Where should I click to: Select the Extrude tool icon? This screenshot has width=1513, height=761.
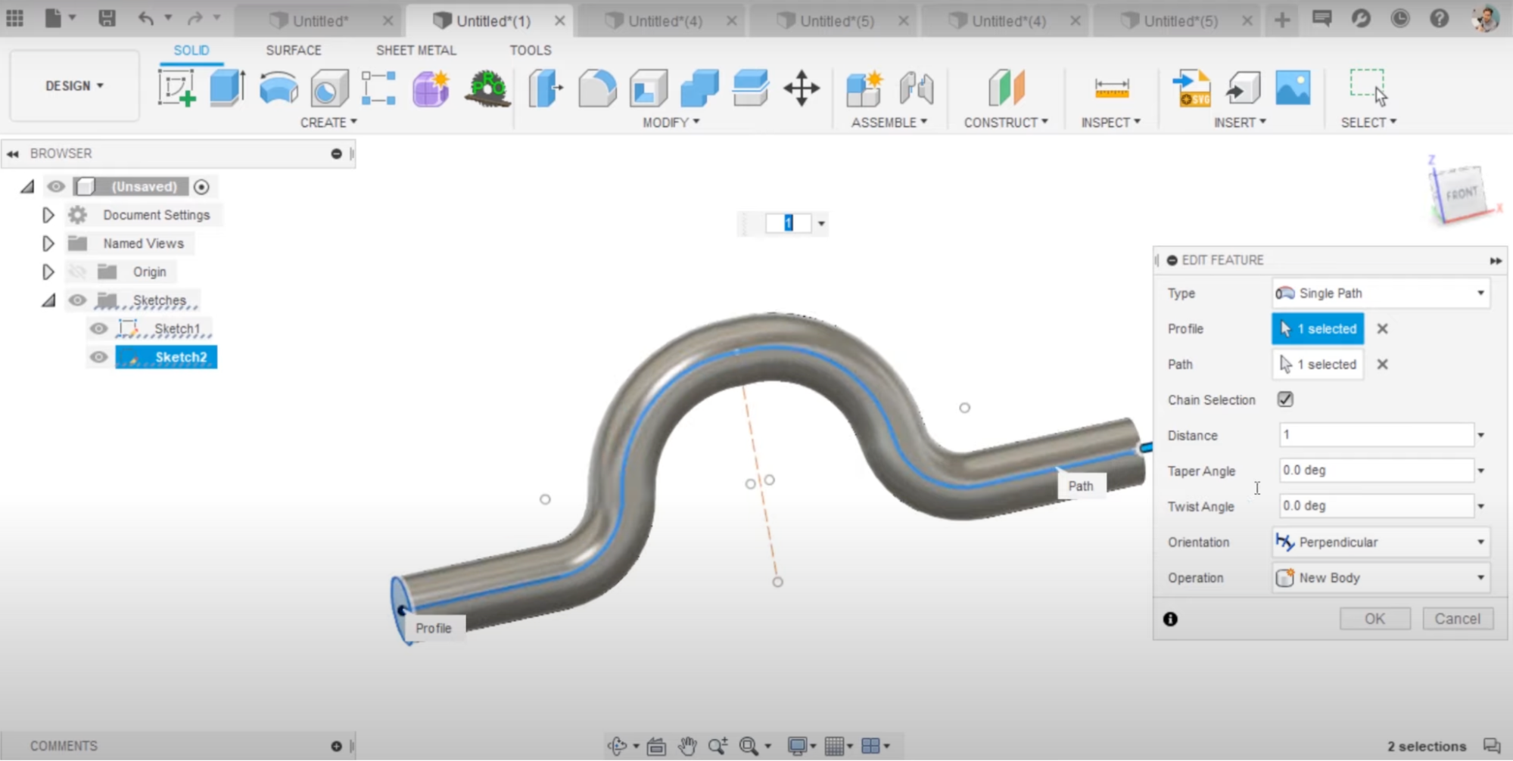click(x=227, y=88)
